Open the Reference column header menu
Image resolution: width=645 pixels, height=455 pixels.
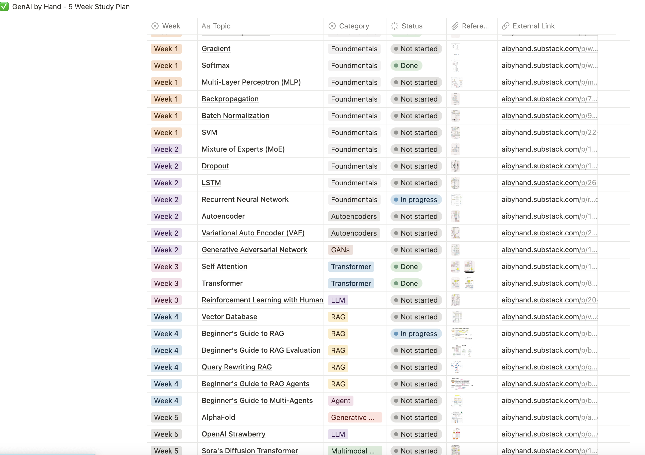pos(472,26)
